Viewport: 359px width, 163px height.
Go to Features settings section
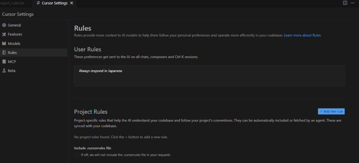[15, 35]
